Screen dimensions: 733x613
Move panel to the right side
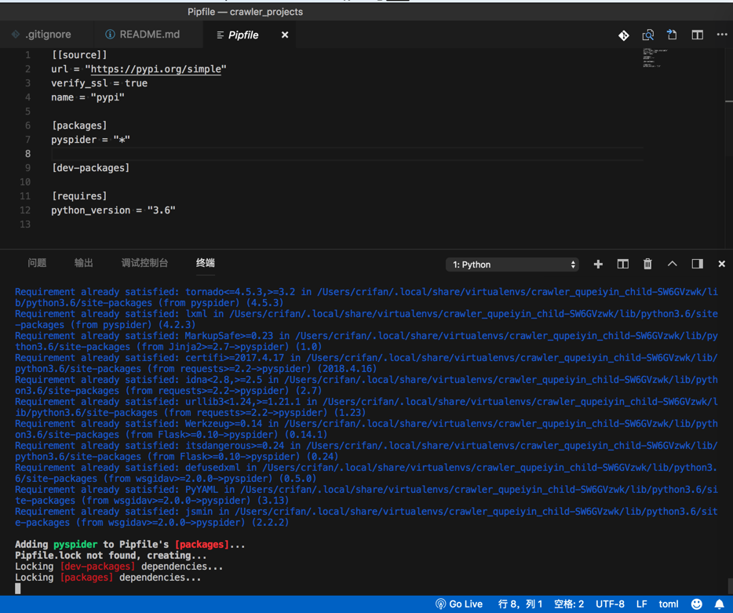click(x=697, y=265)
